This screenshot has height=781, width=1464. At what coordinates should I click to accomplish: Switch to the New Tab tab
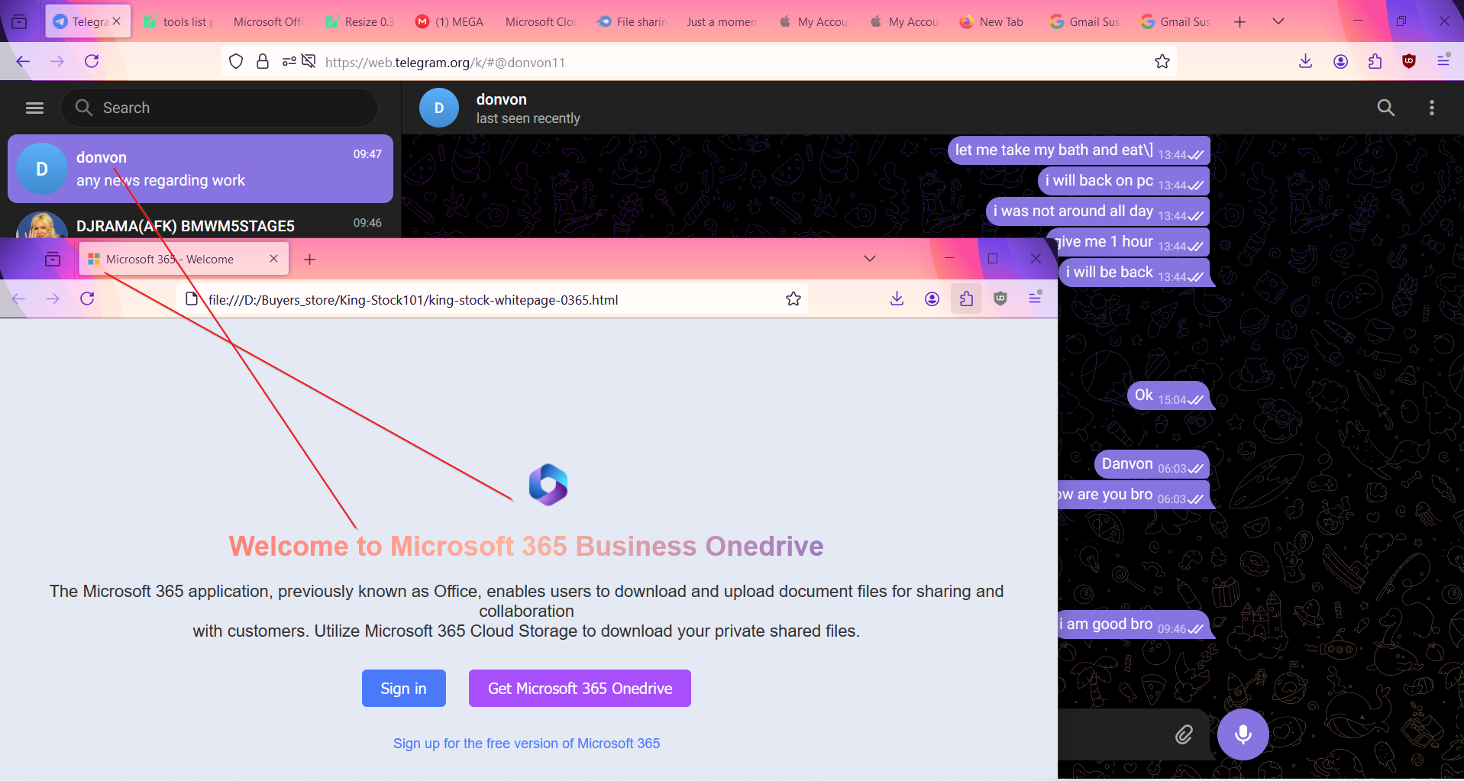tap(993, 21)
